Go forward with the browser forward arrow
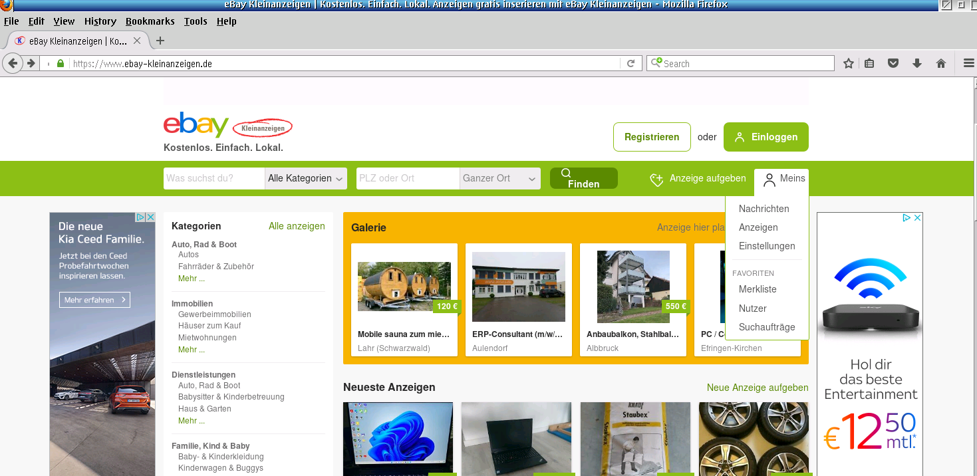The image size is (977, 476). coord(31,63)
